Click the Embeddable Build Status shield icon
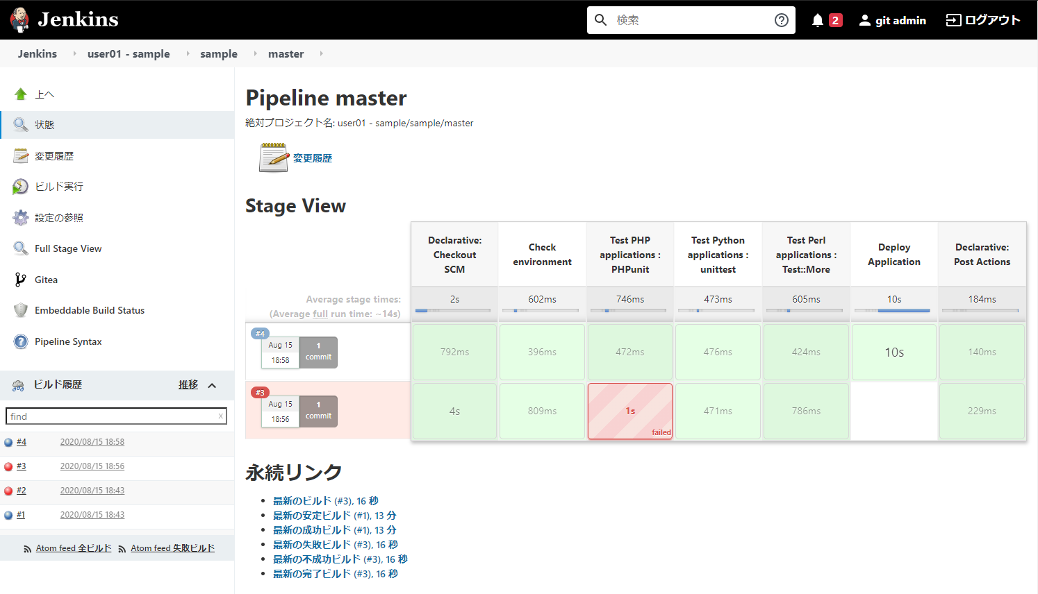 21,310
